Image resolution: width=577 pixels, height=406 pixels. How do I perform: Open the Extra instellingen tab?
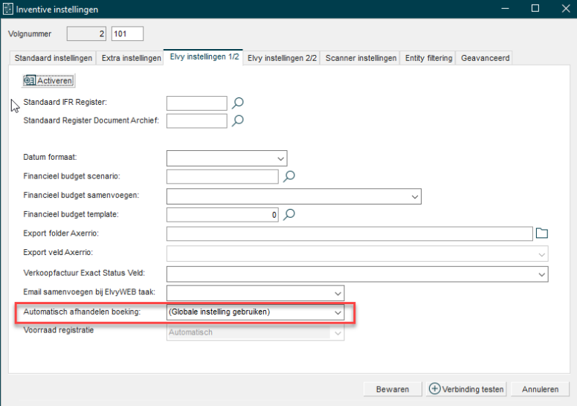[x=131, y=58]
